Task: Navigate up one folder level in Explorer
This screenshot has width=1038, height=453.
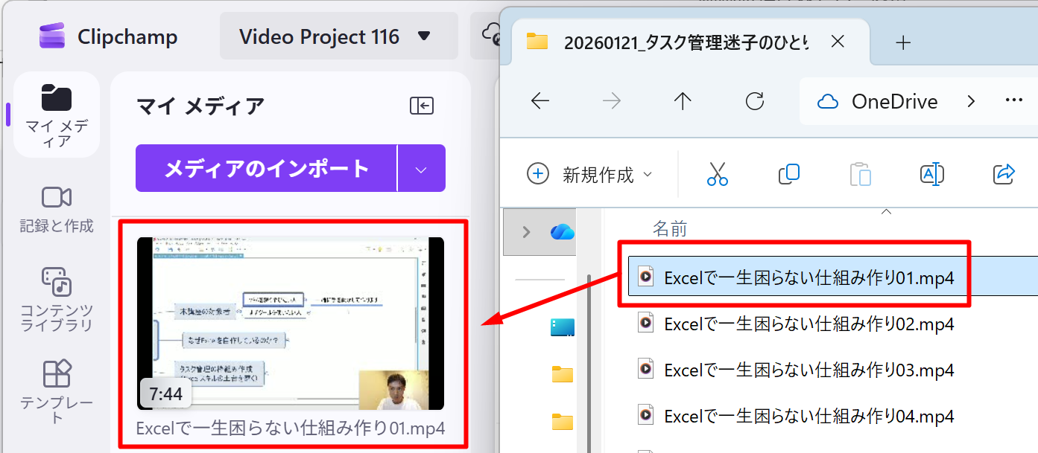Action: (683, 101)
